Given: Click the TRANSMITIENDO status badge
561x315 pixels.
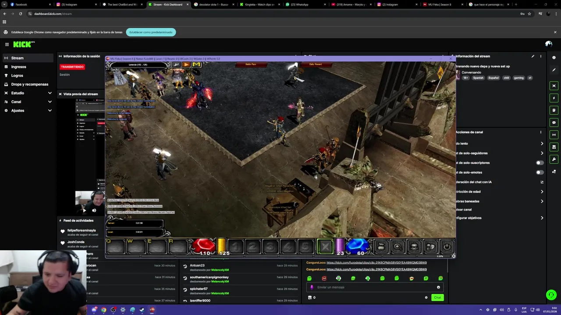Looking at the screenshot, I should (x=72, y=67).
